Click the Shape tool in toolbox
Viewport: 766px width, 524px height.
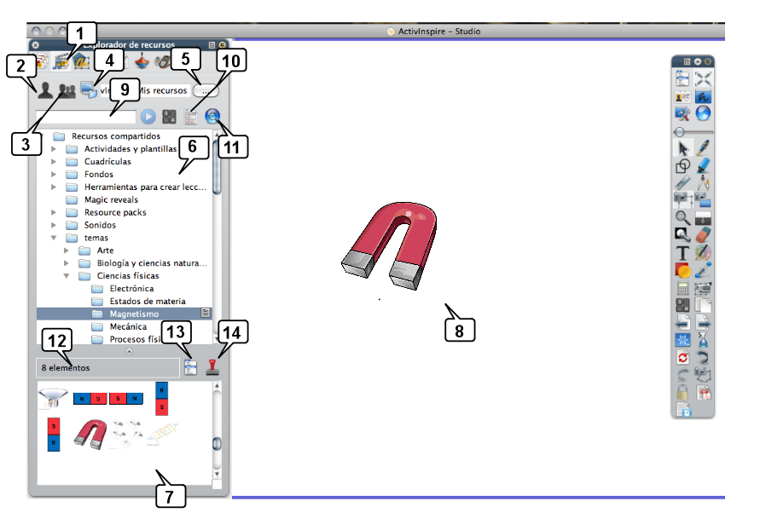tap(682, 165)
